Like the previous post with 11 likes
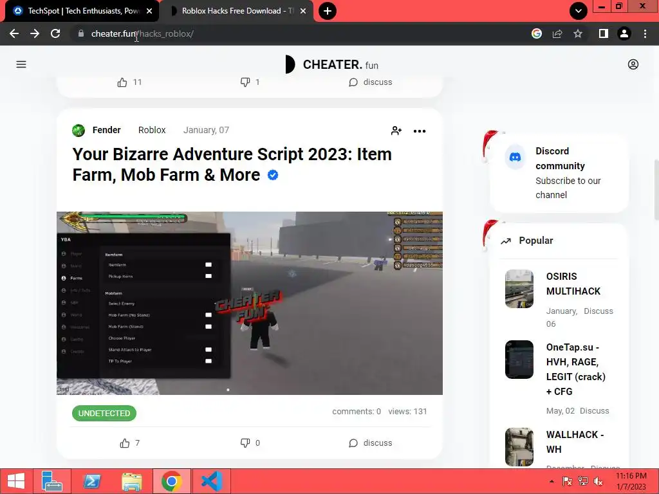Image resolution: width=659 pixels, height=494 pixels. point(129,82)
